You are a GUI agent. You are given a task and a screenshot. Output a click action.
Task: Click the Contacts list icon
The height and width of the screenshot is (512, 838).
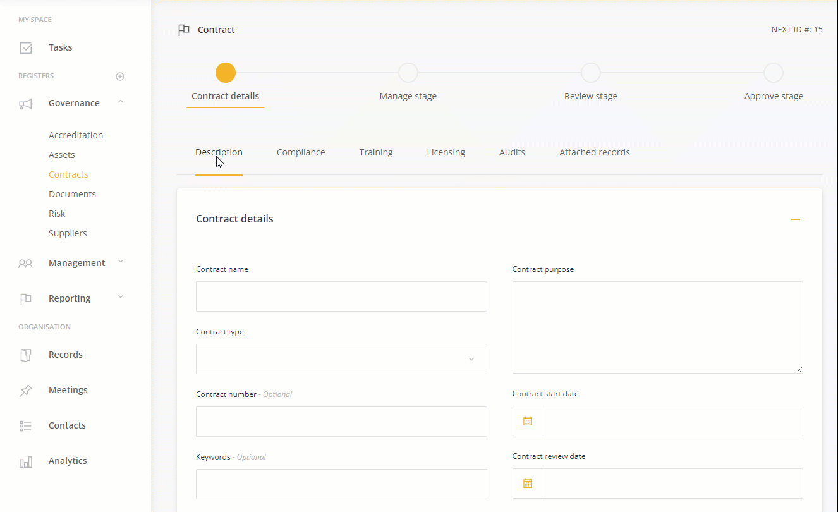click(26, 426)
